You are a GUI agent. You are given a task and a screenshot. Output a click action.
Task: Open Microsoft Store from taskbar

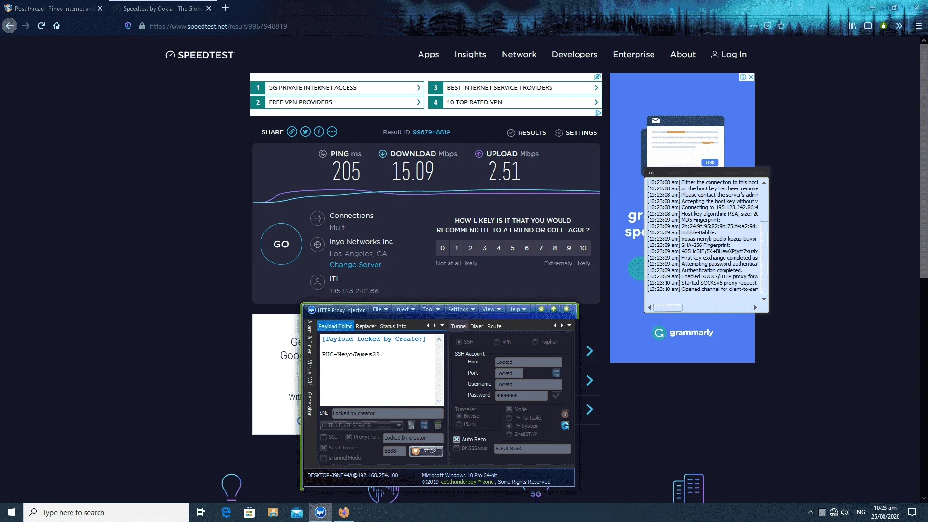pos(249,512)
